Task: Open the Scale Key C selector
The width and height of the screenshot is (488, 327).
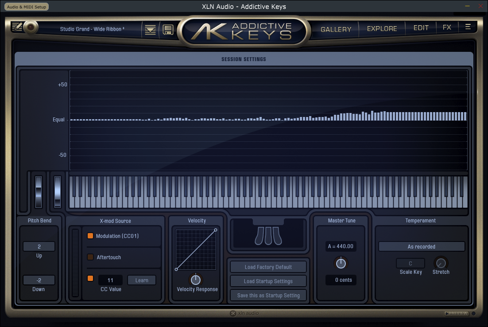Action: (411, 264)
